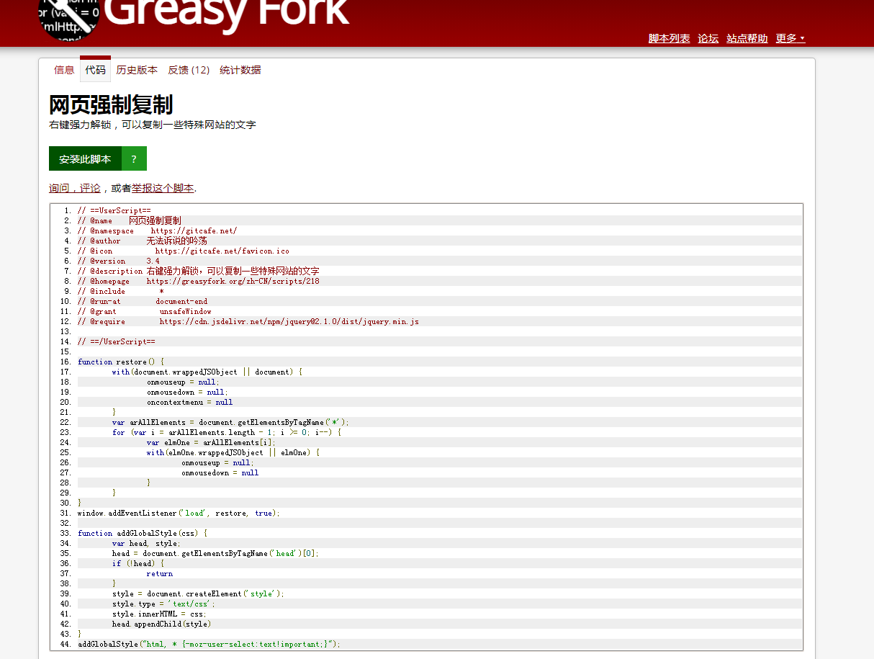Click the var elmOne = arAllElements[i] line
874x659 pixels.
[212, 442]
